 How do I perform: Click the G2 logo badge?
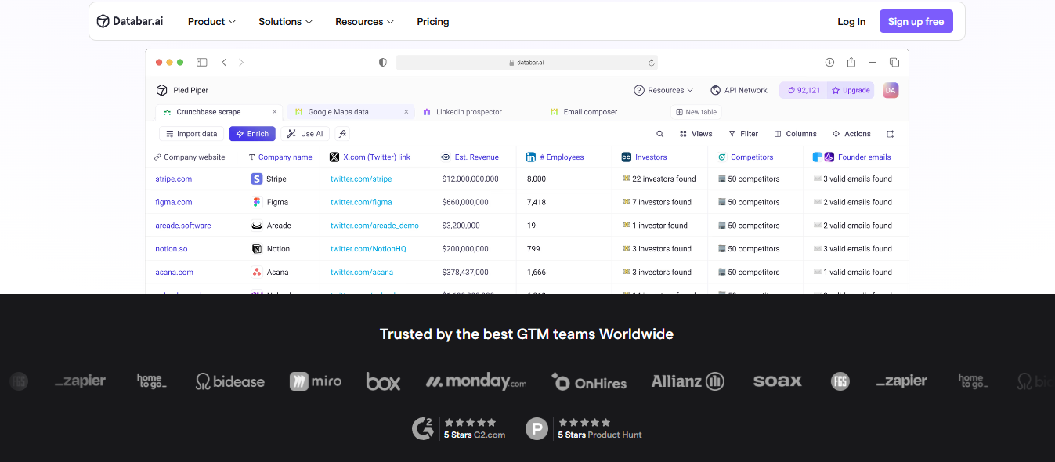[x=423, y=428]
